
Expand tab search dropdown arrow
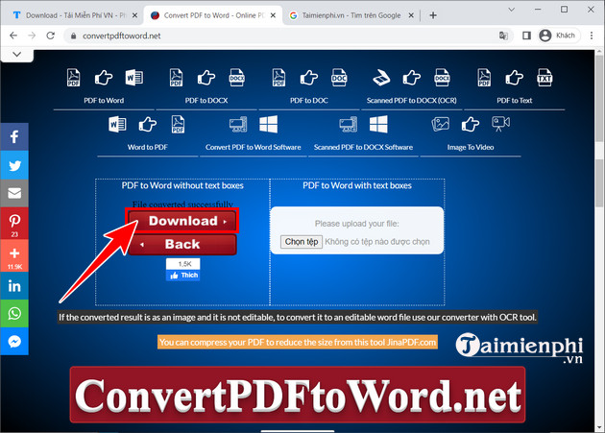click(512, 10)
